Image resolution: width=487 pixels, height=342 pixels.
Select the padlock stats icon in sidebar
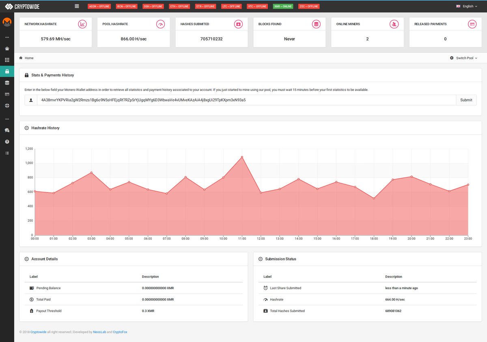[7, 71]
